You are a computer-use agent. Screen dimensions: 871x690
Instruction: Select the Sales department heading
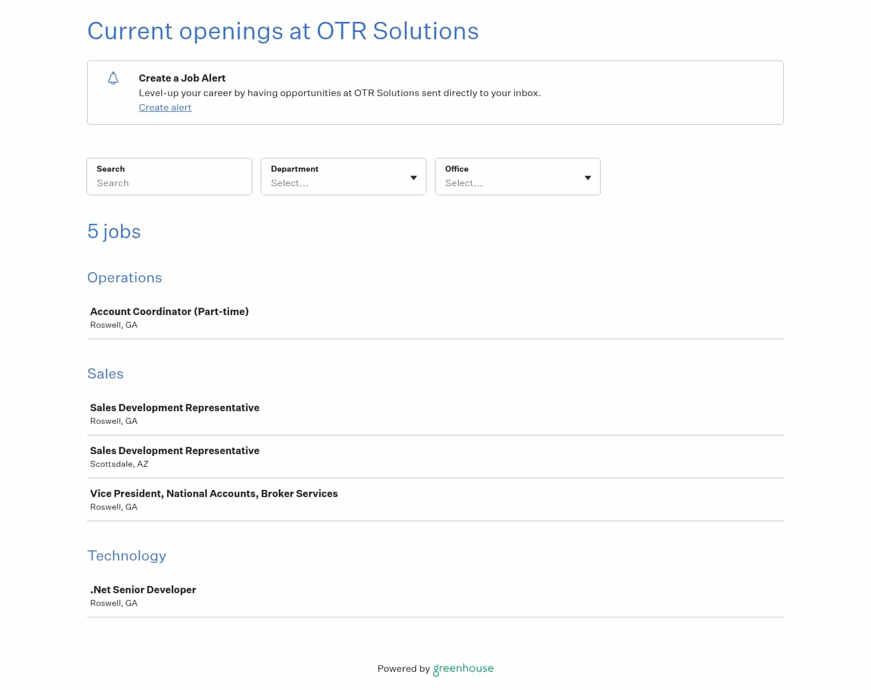pyautogui.click(x=105, y=374)
